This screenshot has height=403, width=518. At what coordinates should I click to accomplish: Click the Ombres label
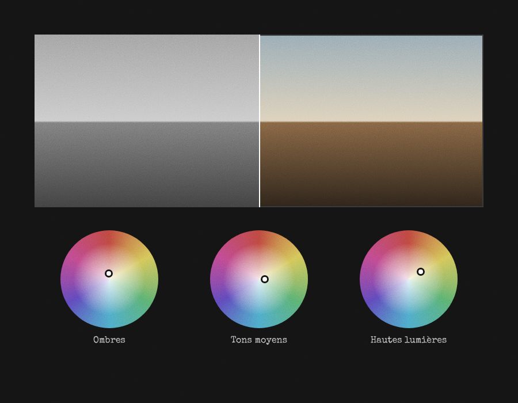point(109,340)
